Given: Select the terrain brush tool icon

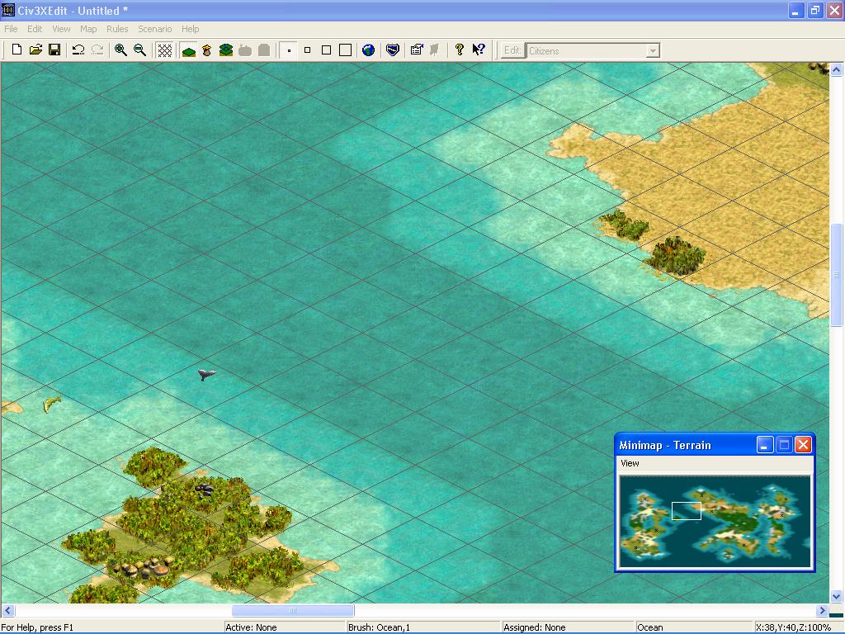Looking at the screenshot, I should [189, 50].
